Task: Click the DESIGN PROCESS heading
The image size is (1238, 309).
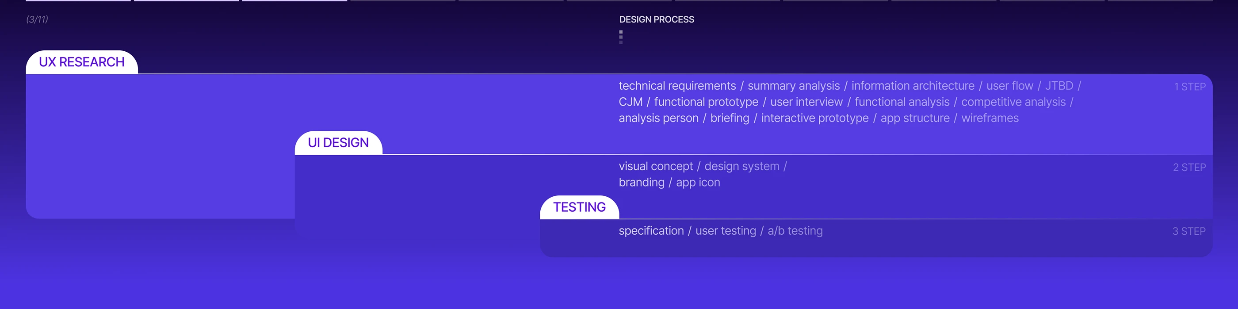Action: pos(657,20)
